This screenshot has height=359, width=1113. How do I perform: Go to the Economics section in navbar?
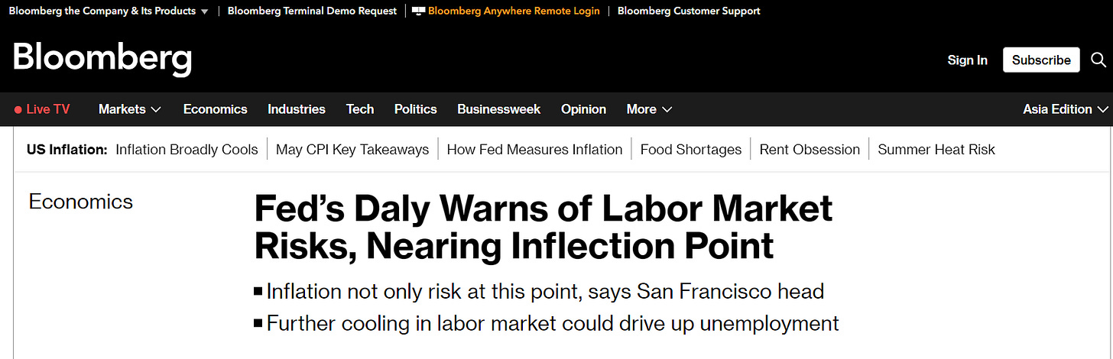[x=215, y=109]
